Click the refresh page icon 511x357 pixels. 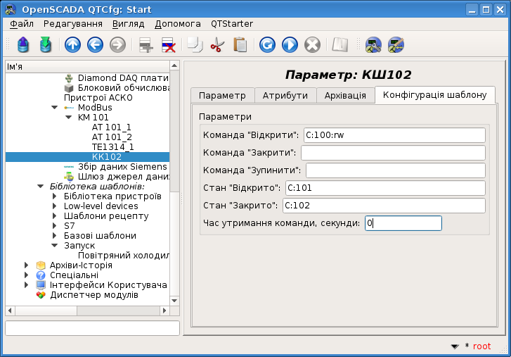(267, 44)
